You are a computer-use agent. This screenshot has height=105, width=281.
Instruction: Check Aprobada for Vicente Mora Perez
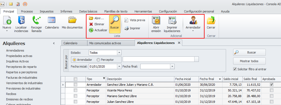272,90
